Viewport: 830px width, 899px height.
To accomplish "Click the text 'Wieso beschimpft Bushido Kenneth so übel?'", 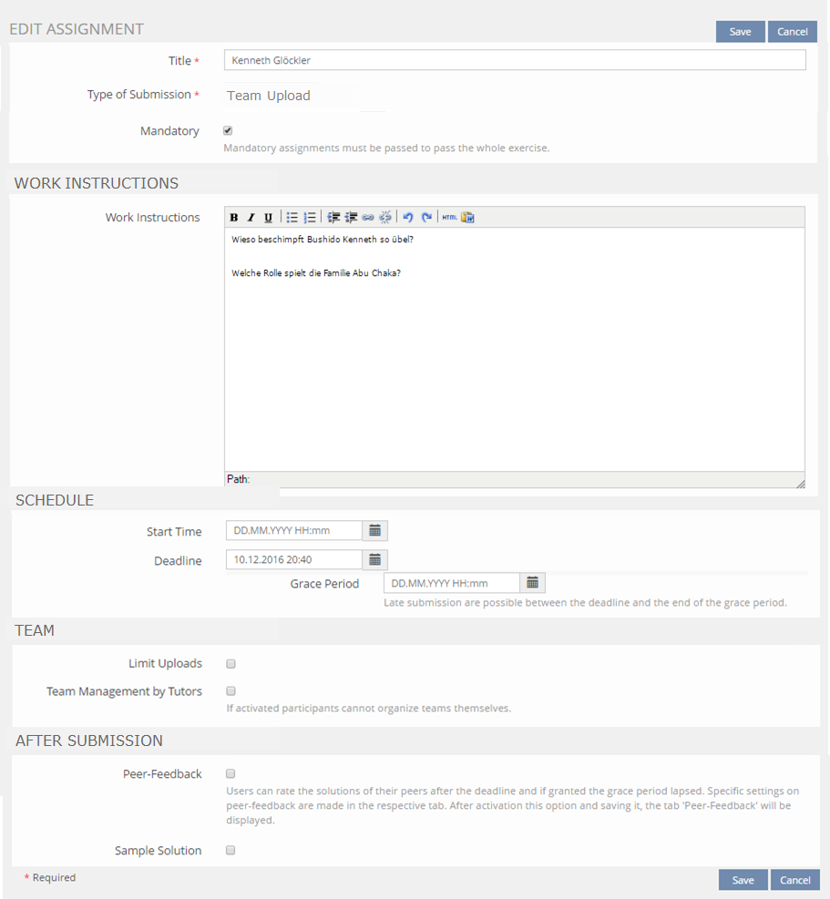I will click(x=323, y=240).
